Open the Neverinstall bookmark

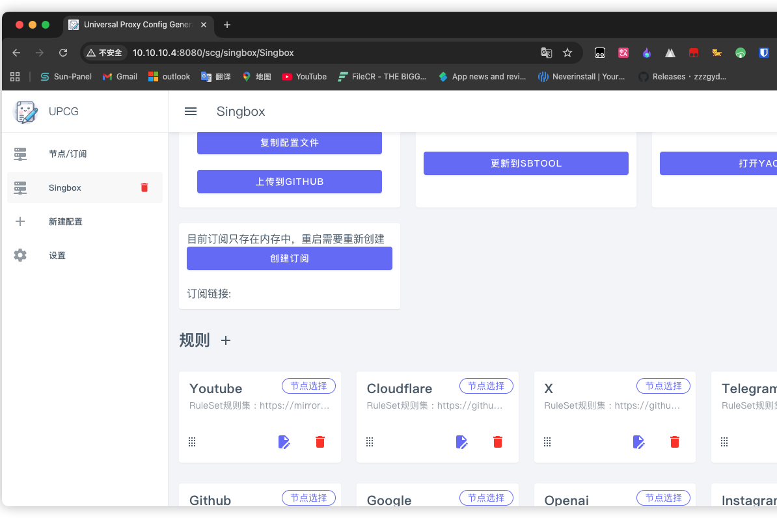[582, 77]
